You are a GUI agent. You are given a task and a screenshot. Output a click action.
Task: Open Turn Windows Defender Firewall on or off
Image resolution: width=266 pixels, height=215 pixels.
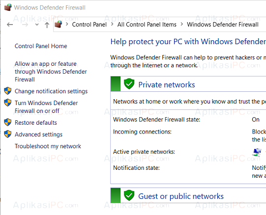pyautogui.click(x=46, y=107)
